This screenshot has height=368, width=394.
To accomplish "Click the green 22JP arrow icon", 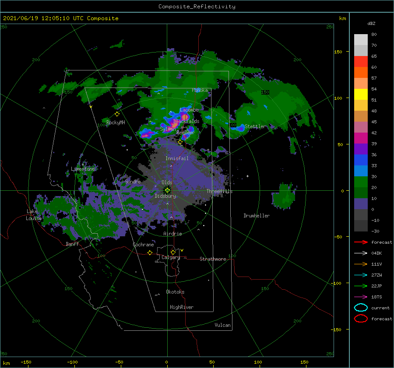I will [361, 286].
